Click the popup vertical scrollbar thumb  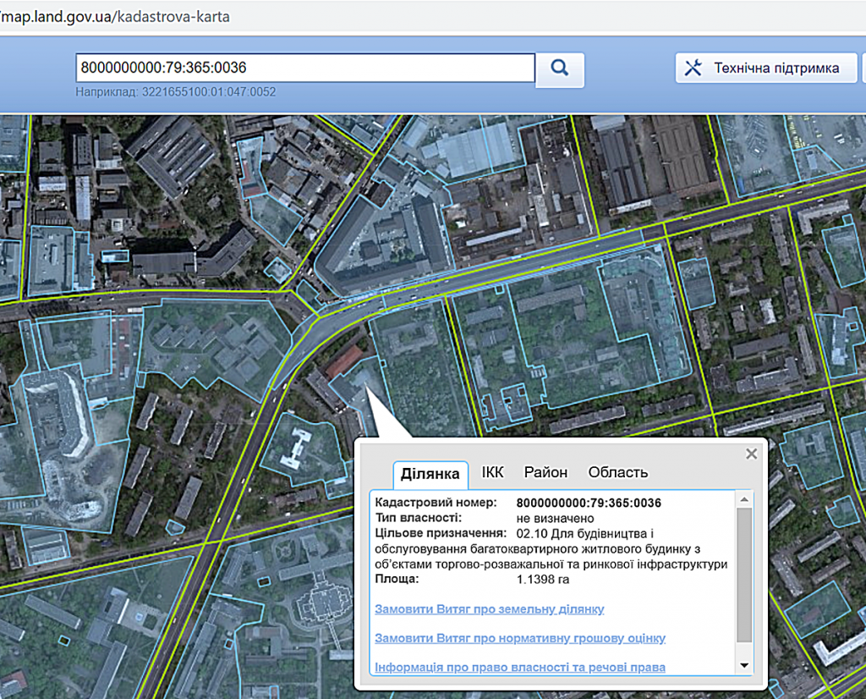tap(744, 575)
